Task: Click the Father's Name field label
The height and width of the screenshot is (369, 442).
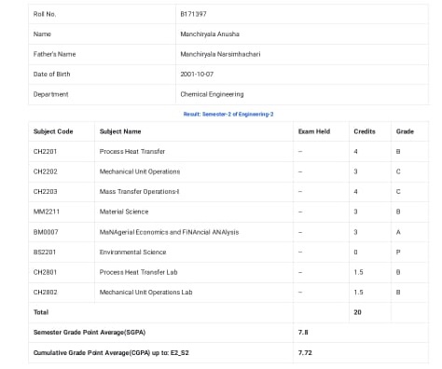Action: coord(54,54)
